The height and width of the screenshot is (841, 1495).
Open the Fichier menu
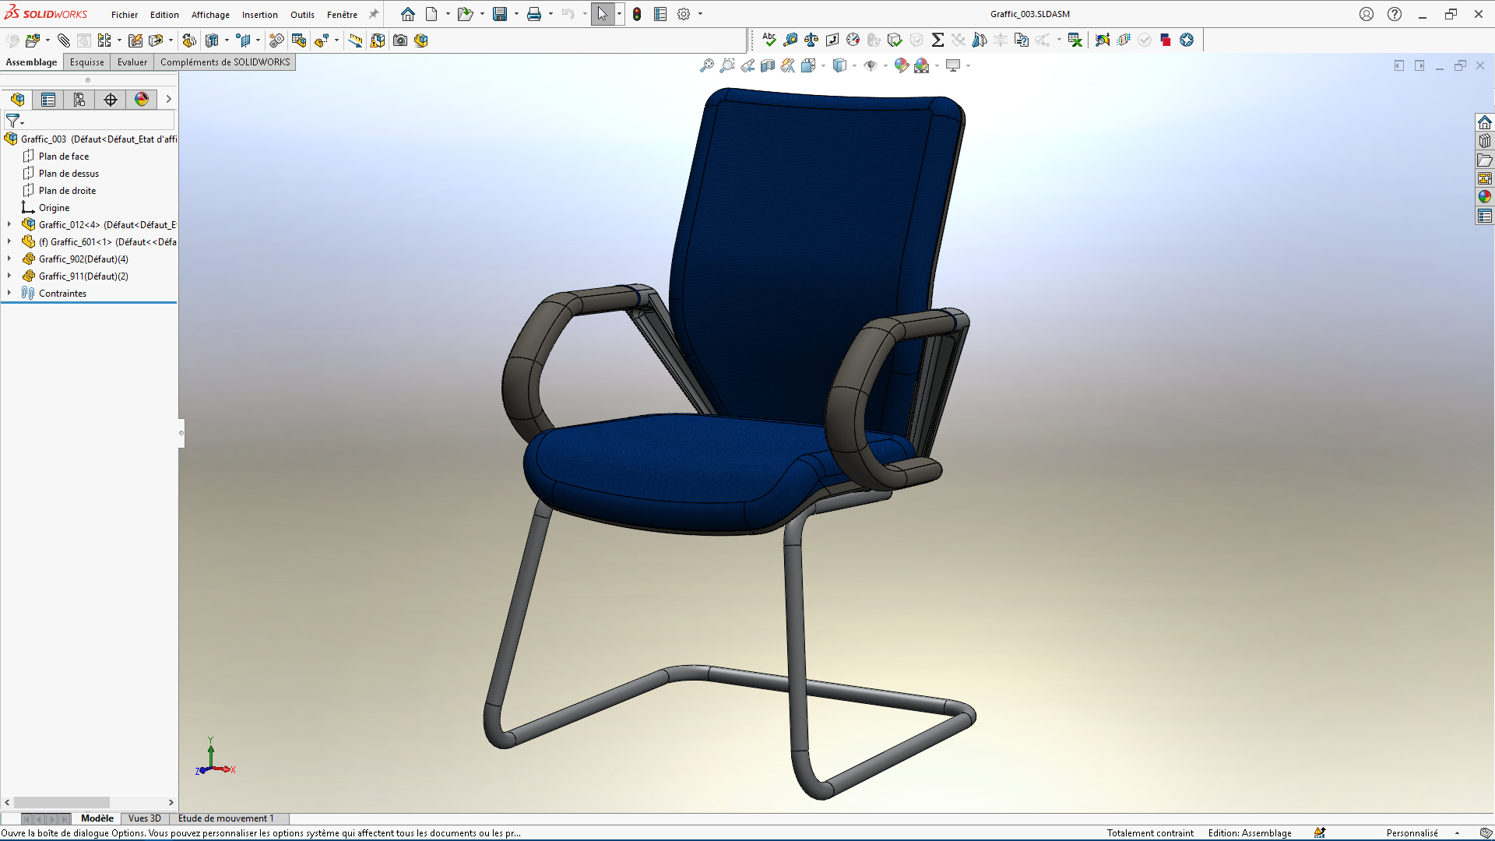point(125,15)
